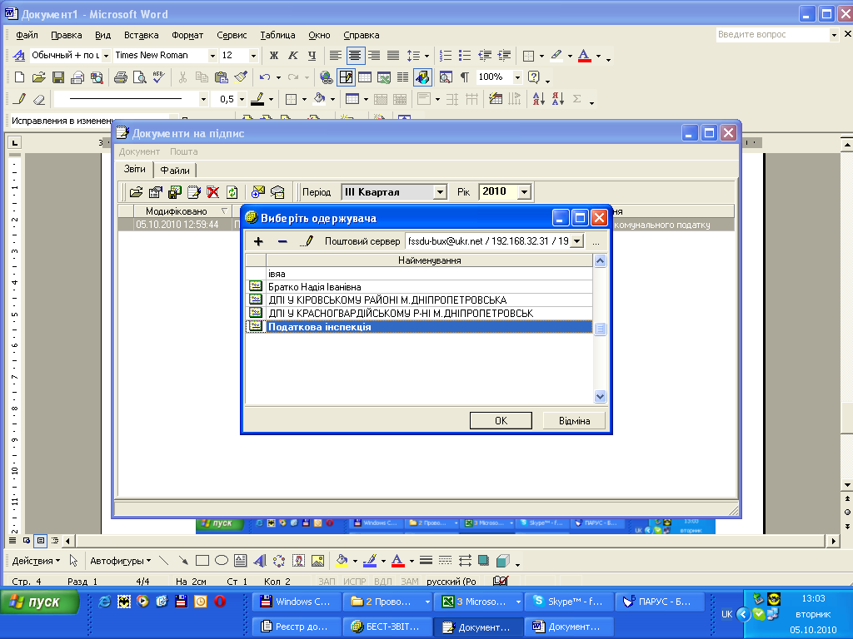Click the sign document icon in Звіти toolbar
This screenshot has width=853, height=639.
click(x=193, y=192)
